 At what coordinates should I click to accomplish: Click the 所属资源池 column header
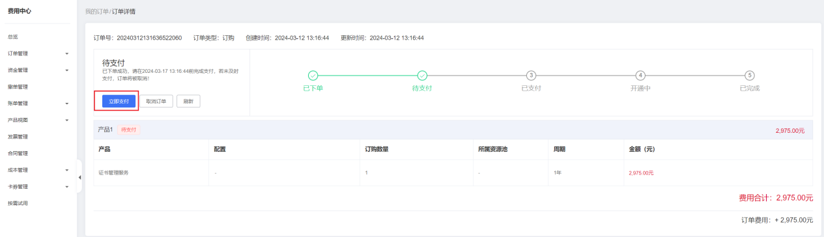[492, 149]
